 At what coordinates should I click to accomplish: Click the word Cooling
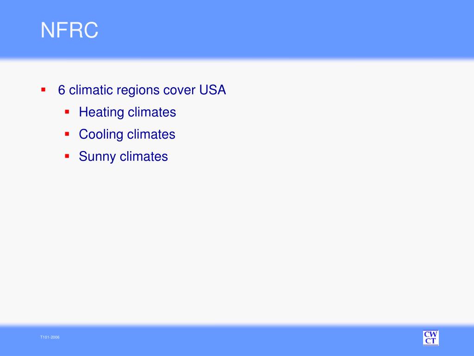pos(101,134)
